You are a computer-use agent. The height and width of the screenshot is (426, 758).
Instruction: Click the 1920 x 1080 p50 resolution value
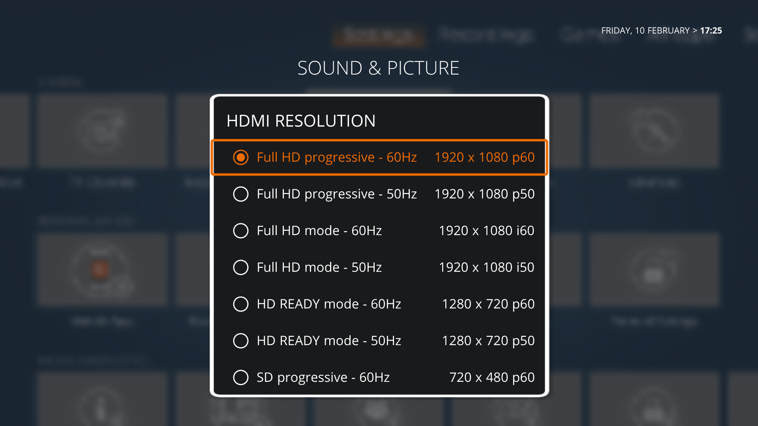(484, 194)
